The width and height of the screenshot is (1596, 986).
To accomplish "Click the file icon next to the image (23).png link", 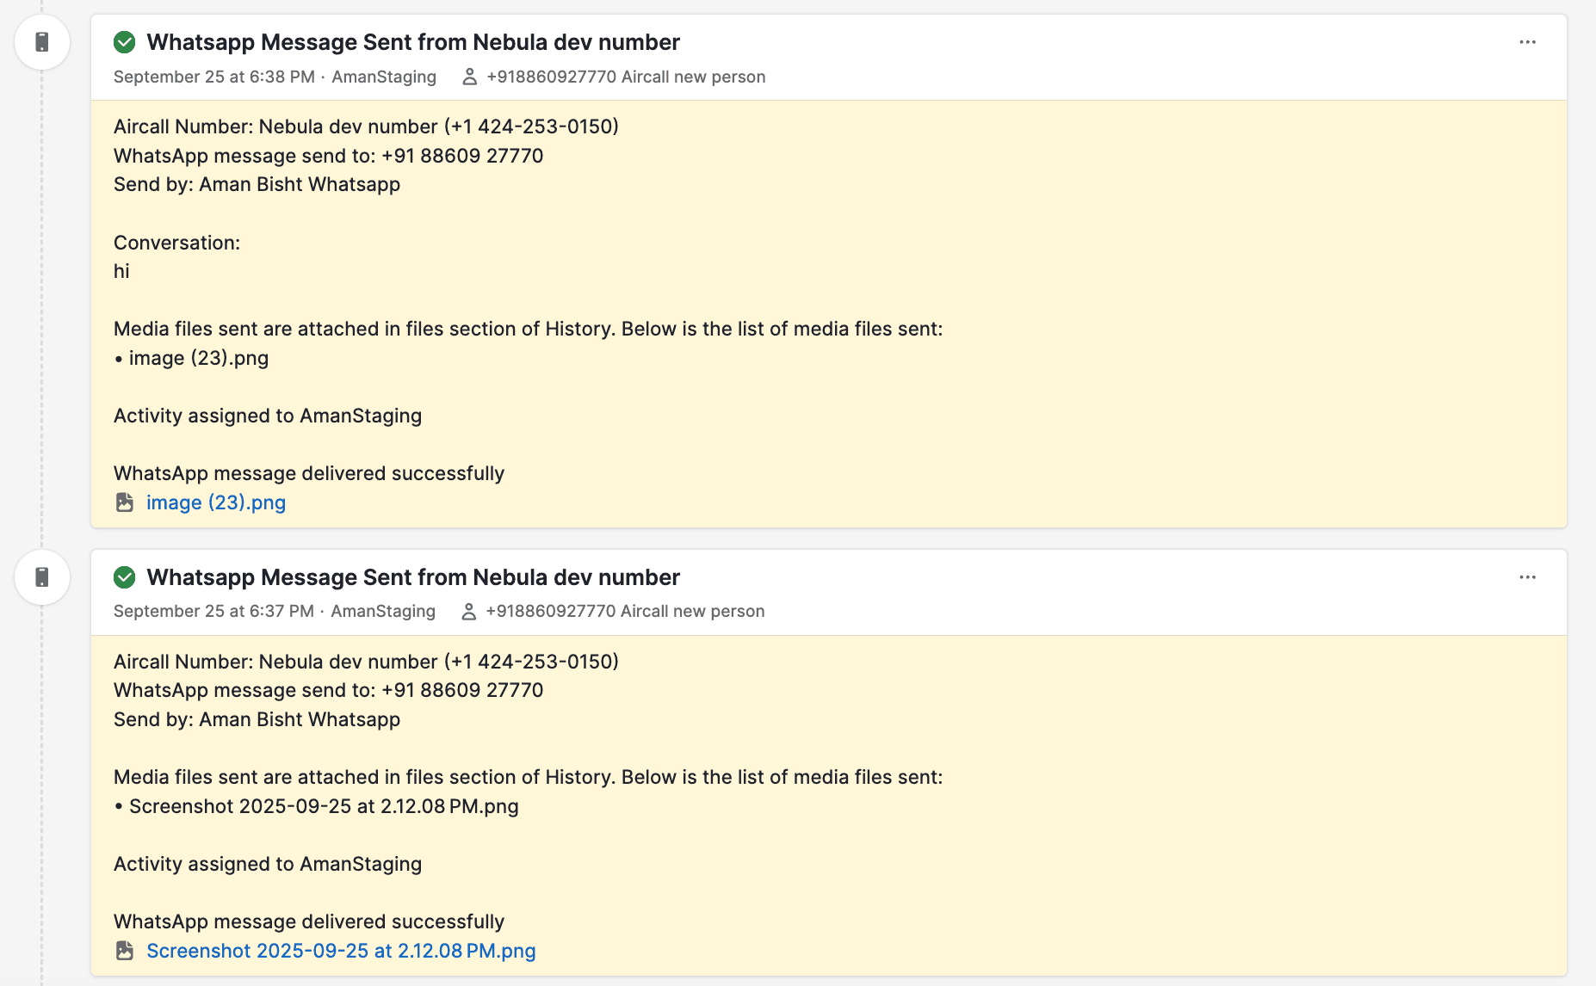I will (x=125, y=502).
